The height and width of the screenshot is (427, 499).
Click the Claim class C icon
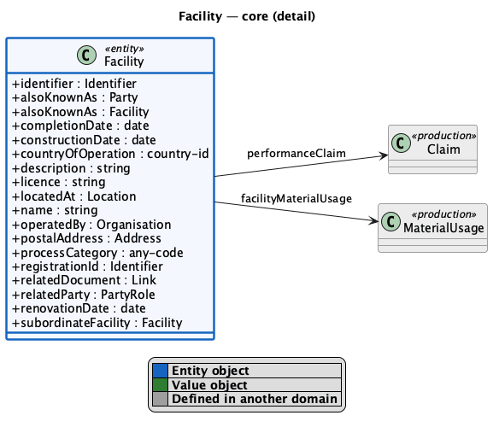(401, 143)
